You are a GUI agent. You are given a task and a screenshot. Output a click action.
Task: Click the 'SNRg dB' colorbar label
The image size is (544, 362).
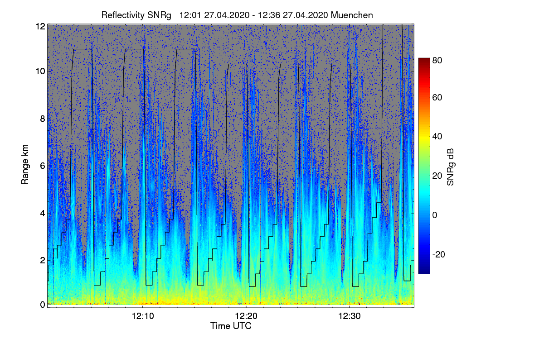coord(450,167)
